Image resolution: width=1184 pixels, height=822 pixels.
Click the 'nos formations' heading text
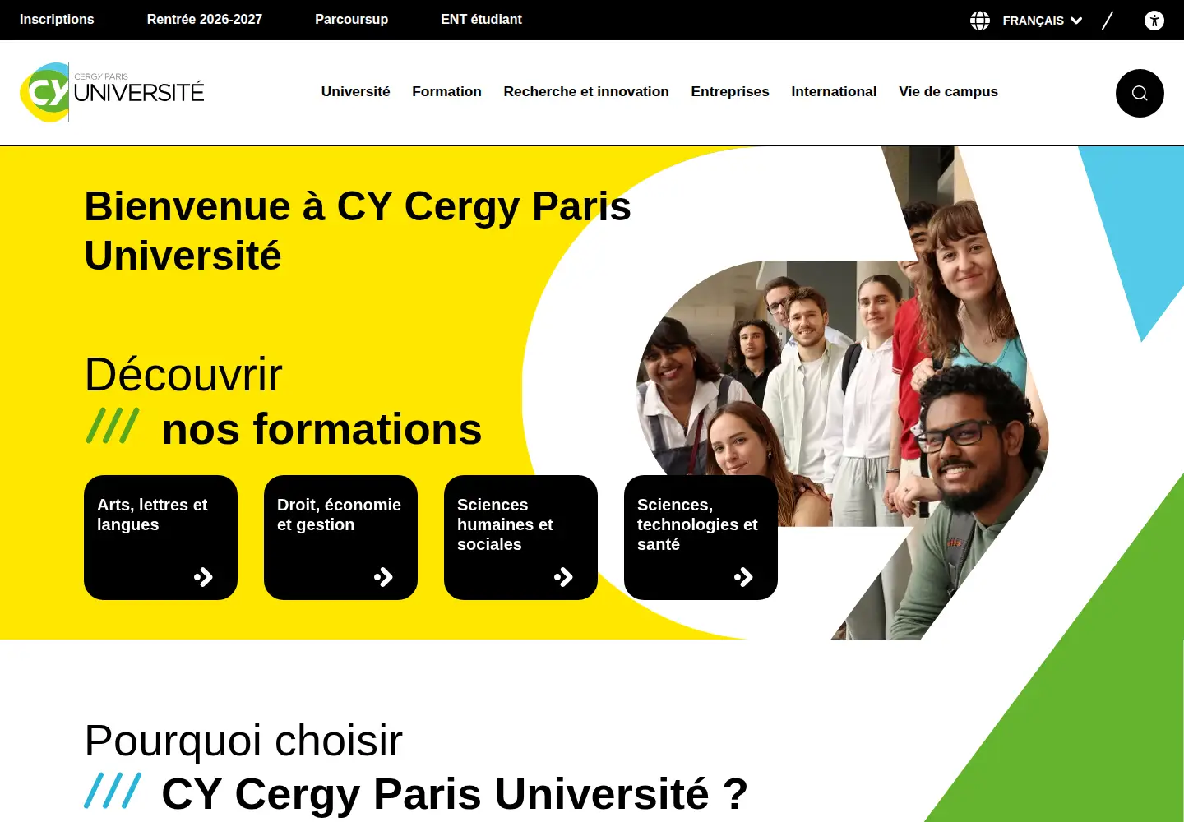(x=321, y=429)
